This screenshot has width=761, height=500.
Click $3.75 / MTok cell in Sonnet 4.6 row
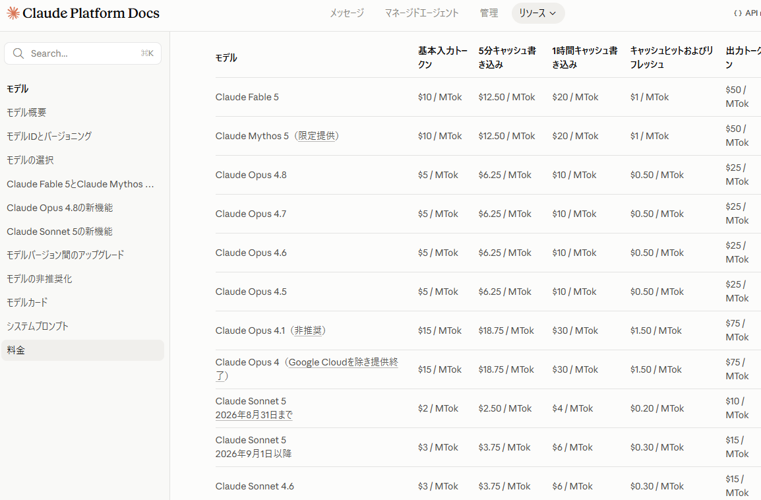(504, 486)
